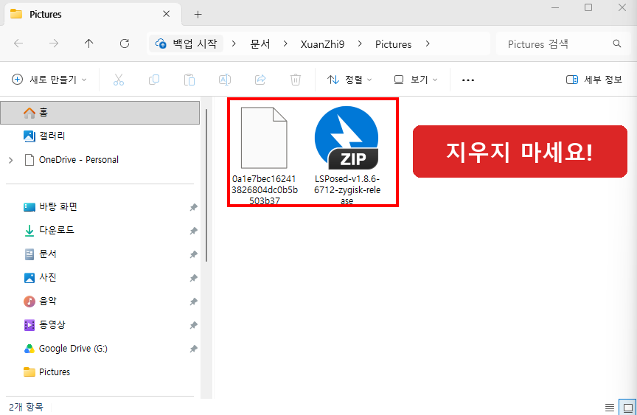The height and width of the screenshot is (415, 637).
Task: Click the Cut scissors icon
Action: click(118, 80)
